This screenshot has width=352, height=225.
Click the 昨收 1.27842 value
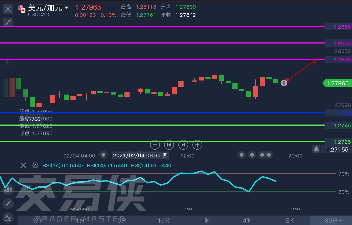tap(185, 15)
